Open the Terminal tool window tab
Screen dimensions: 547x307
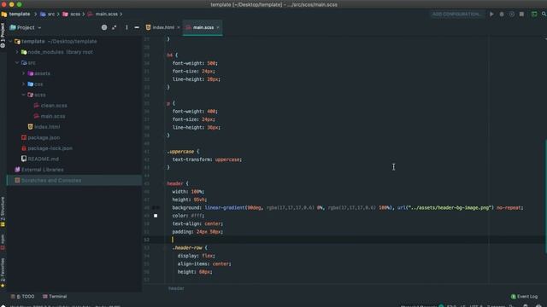(55, 297)
